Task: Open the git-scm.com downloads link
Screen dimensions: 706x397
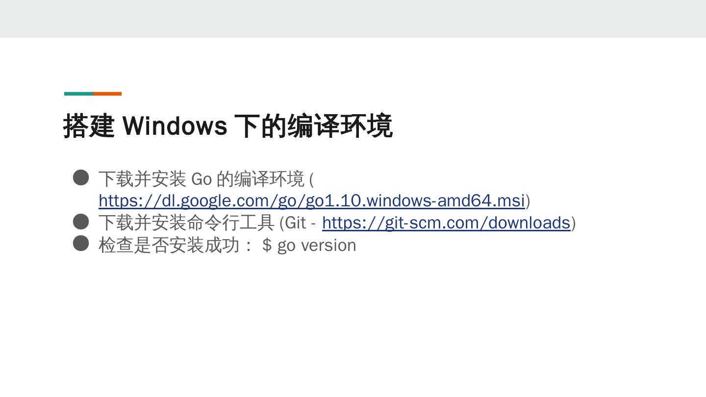Action: click(x=446, y=223)
